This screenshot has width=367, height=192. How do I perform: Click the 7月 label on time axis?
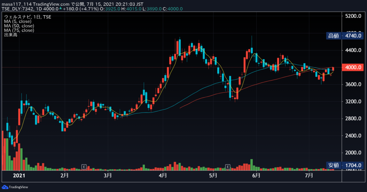pyautogui.click(x=309, y=176)
